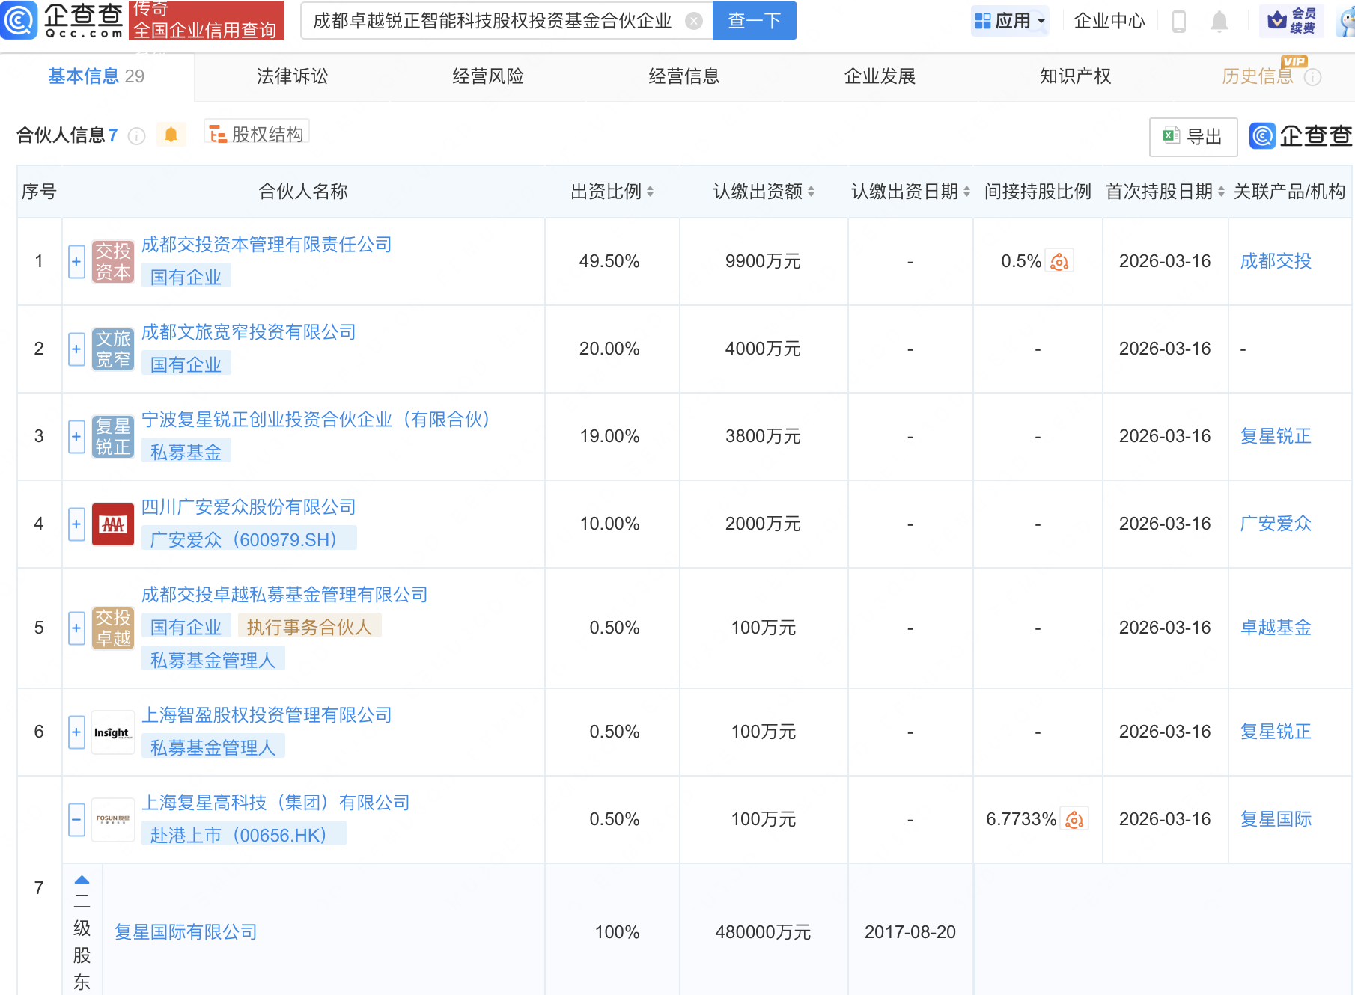Clear the search box text
Screen dimensions: 1355x995
[694, 21]
